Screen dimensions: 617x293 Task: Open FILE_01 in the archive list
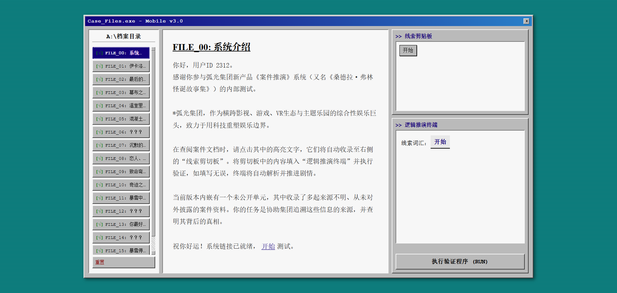tap(121, 66)
